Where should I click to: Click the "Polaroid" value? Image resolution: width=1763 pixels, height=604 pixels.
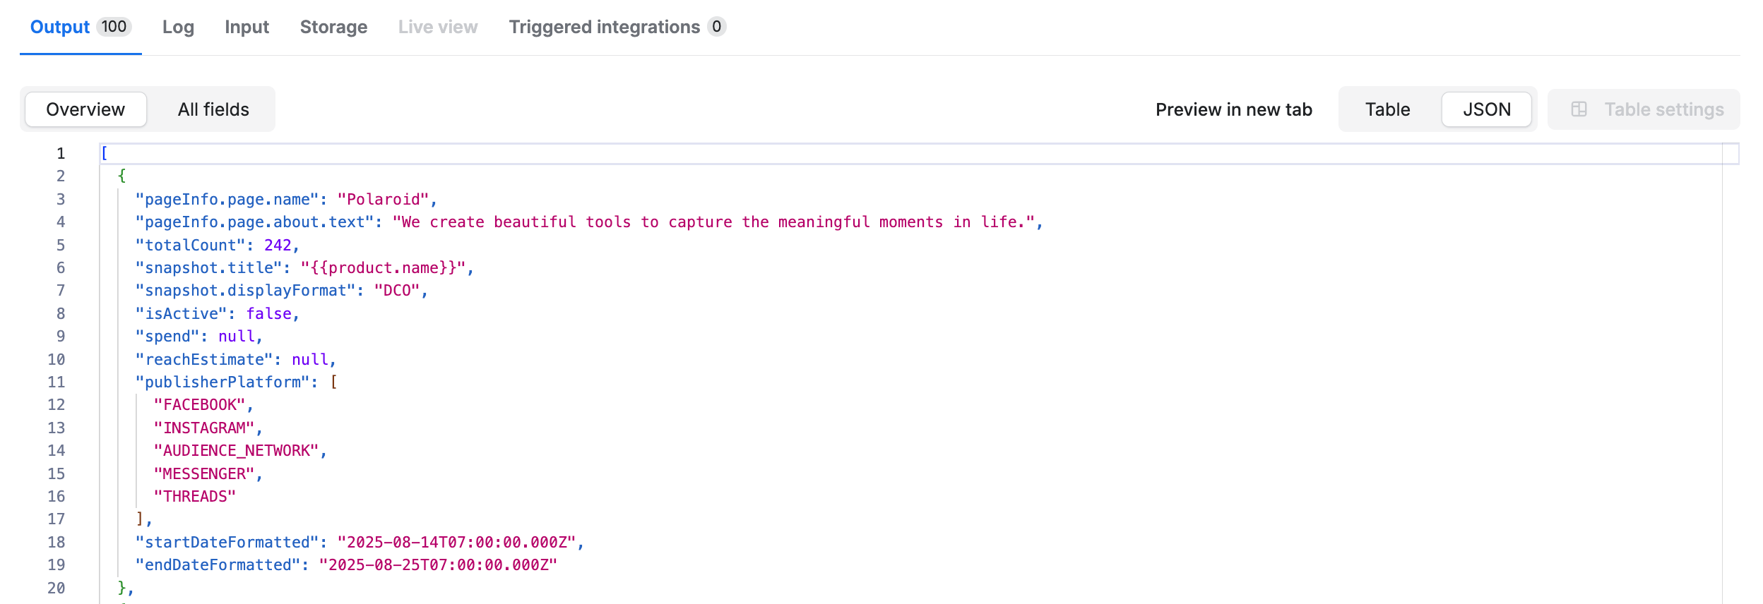click(383, 200)
